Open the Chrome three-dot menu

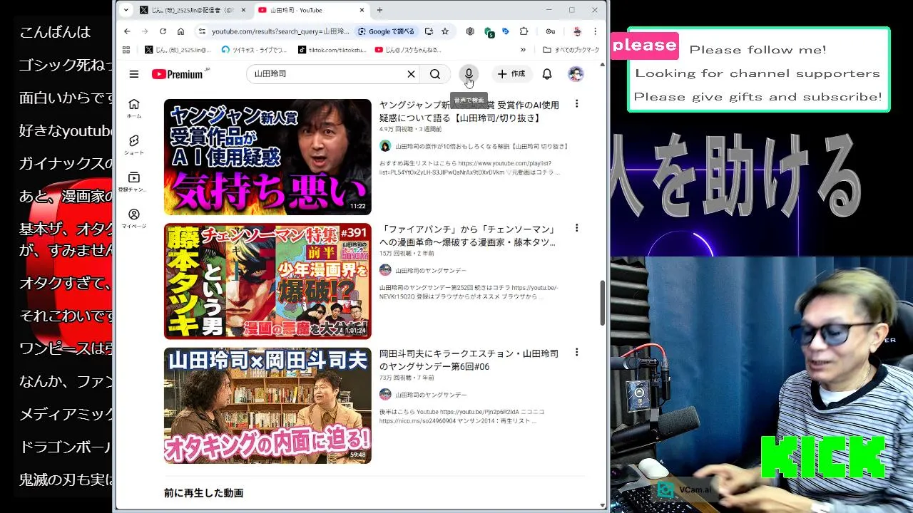595,31
